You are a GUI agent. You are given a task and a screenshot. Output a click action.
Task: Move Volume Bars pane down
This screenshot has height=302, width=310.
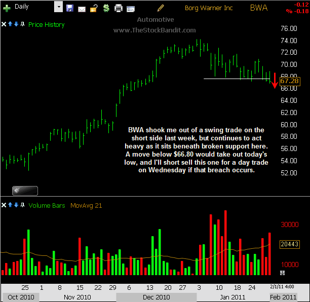click(16, 205)
